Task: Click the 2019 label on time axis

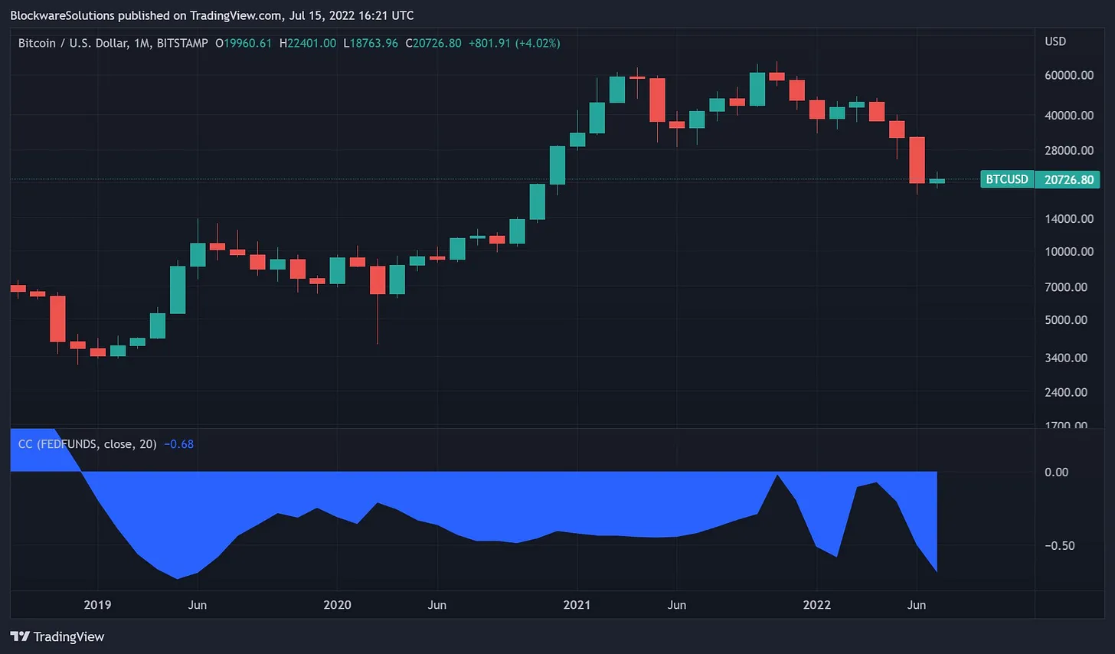Action: 97,605
